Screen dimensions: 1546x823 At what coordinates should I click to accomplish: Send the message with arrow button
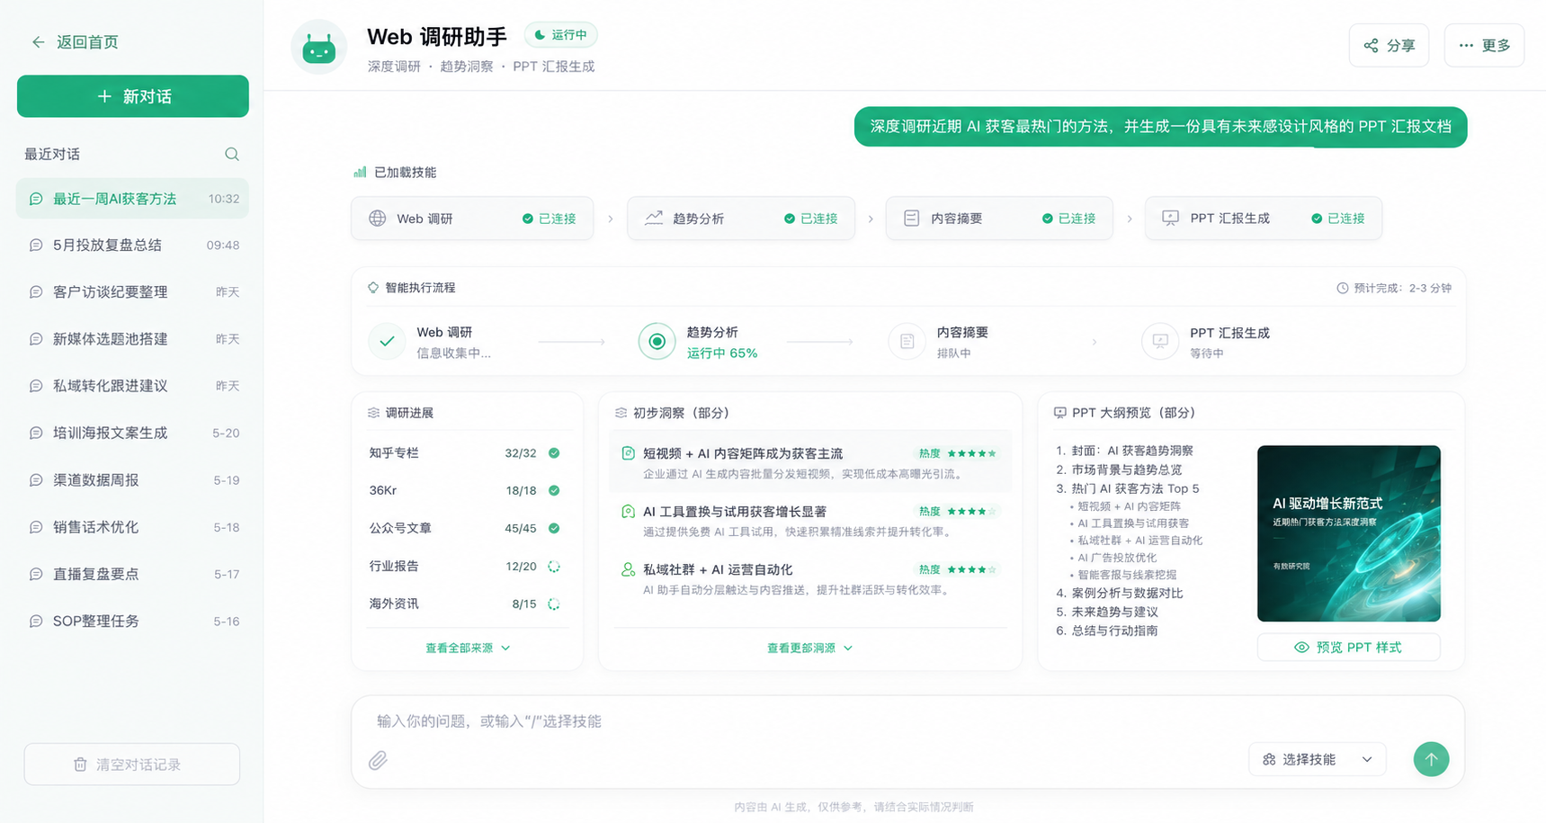coord(1431,759)
